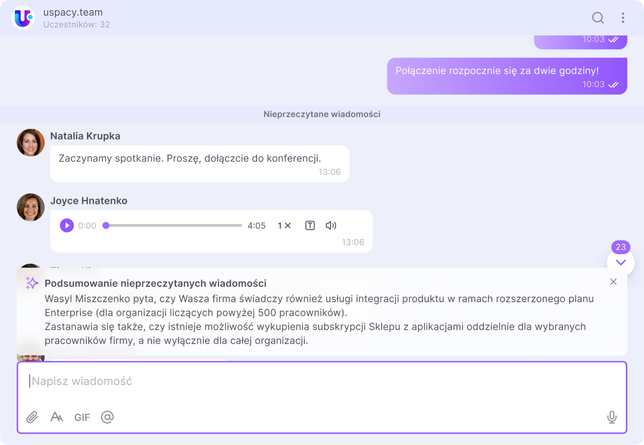The width and height of the screenshot is (644, 445).
Task: Record a voice message with microphone icon
Action: (x=611, y=417)
